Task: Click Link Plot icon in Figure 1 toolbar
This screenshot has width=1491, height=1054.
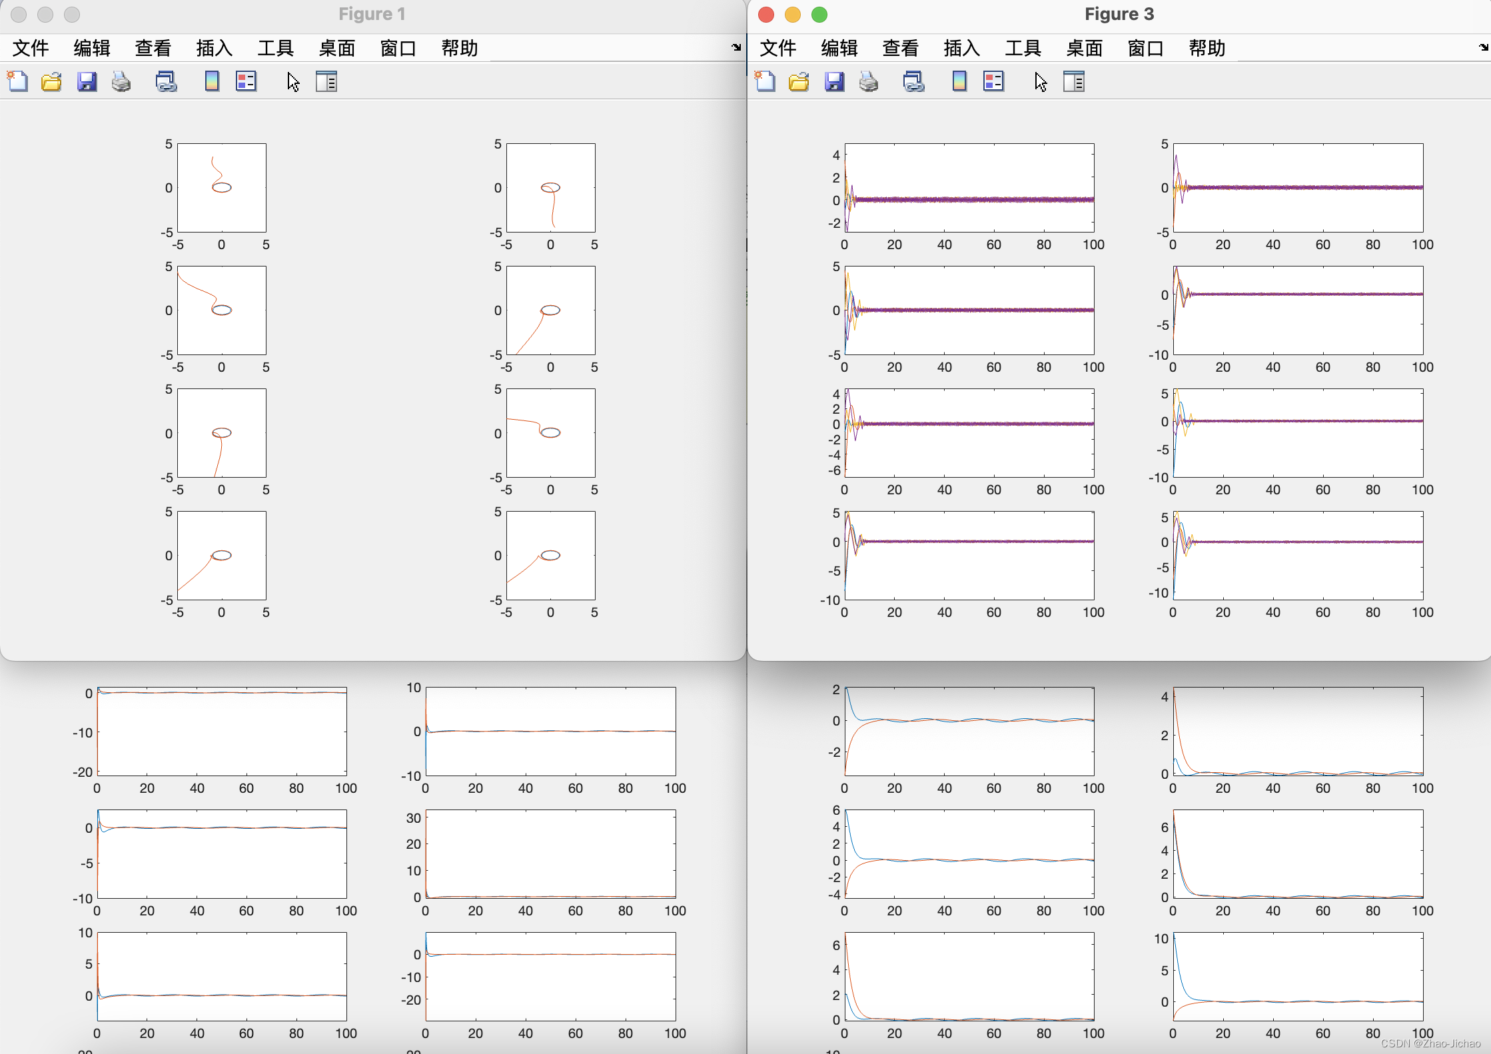Action: click(166, 81)
